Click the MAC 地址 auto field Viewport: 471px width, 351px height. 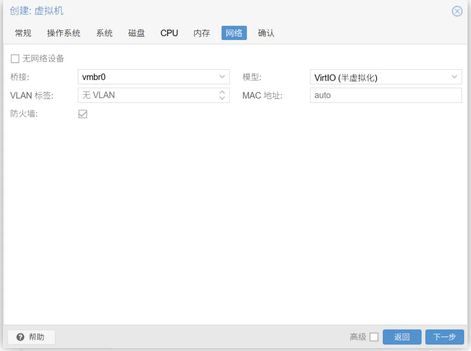tap(386, 95)
